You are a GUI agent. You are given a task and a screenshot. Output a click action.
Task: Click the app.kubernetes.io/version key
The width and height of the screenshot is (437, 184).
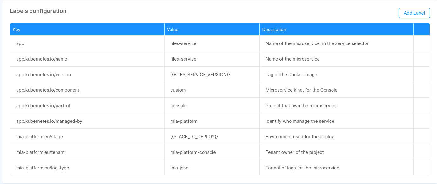[44, 75]
